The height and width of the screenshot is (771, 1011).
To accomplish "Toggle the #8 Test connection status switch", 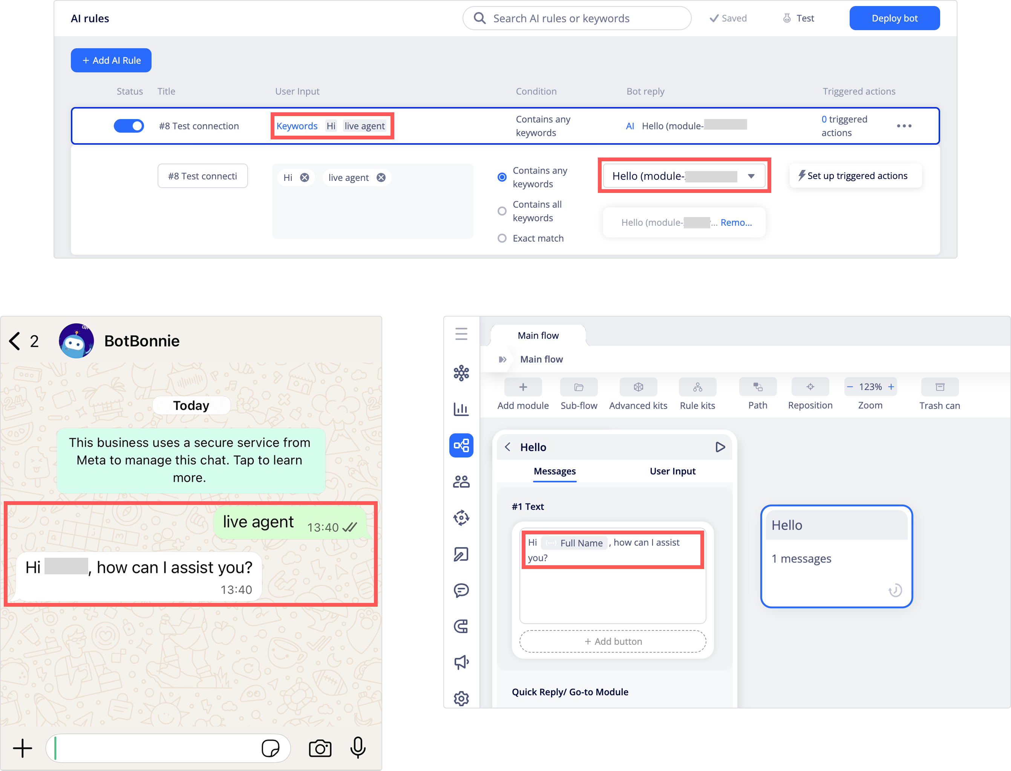I will 129,126.
